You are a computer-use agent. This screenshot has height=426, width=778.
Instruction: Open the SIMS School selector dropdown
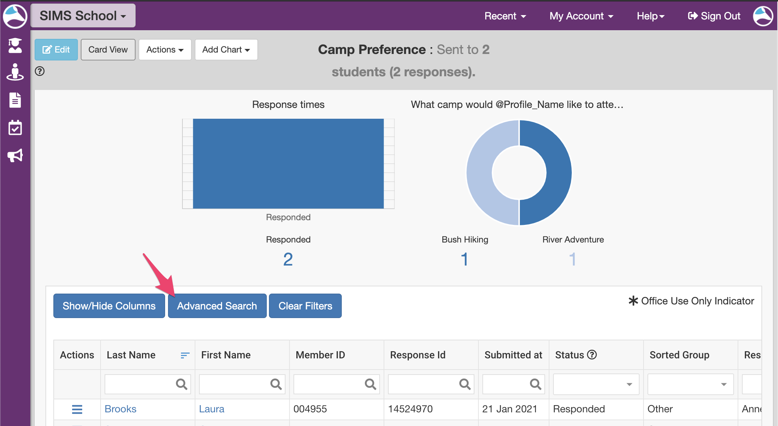point(83,16)
